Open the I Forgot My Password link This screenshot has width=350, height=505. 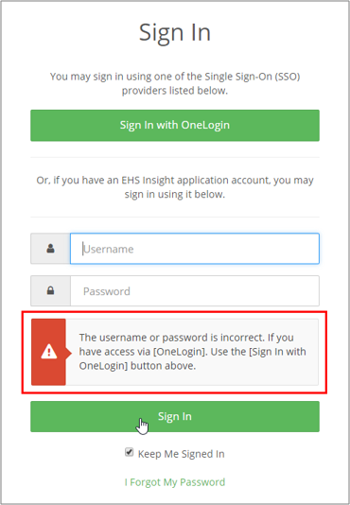click(175, 482)
